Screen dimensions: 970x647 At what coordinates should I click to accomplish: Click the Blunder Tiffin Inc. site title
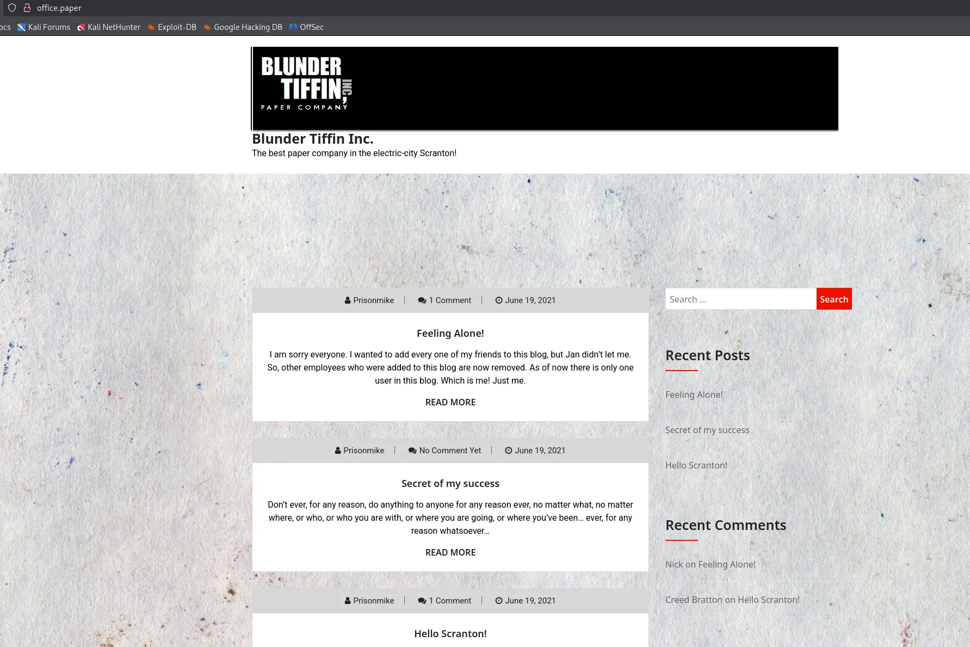point(312,139)
